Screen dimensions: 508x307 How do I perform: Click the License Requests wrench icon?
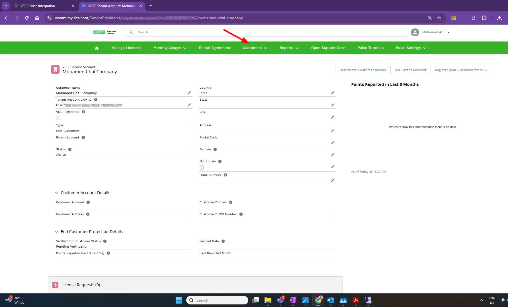pyautogui.click(x=56, y=285)
